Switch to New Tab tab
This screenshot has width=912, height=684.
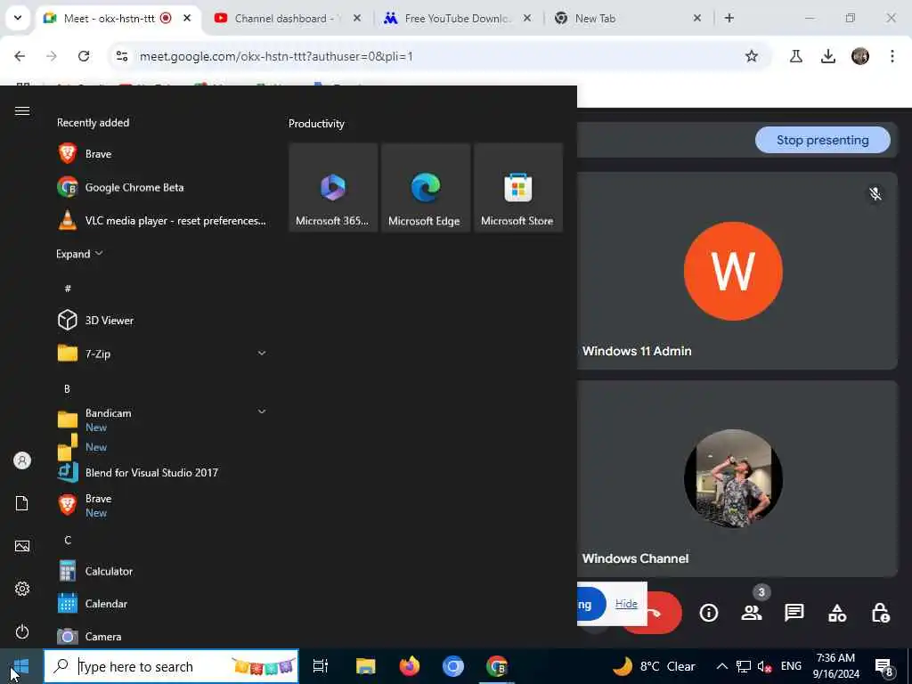(628, 18)
